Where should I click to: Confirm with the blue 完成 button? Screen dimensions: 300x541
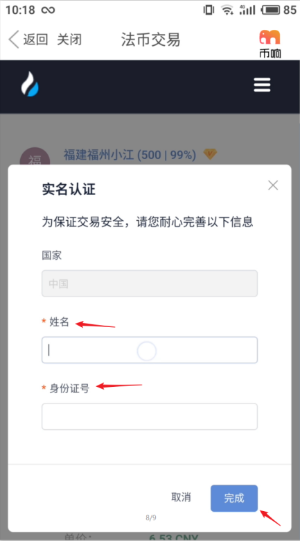coord(234,498)
